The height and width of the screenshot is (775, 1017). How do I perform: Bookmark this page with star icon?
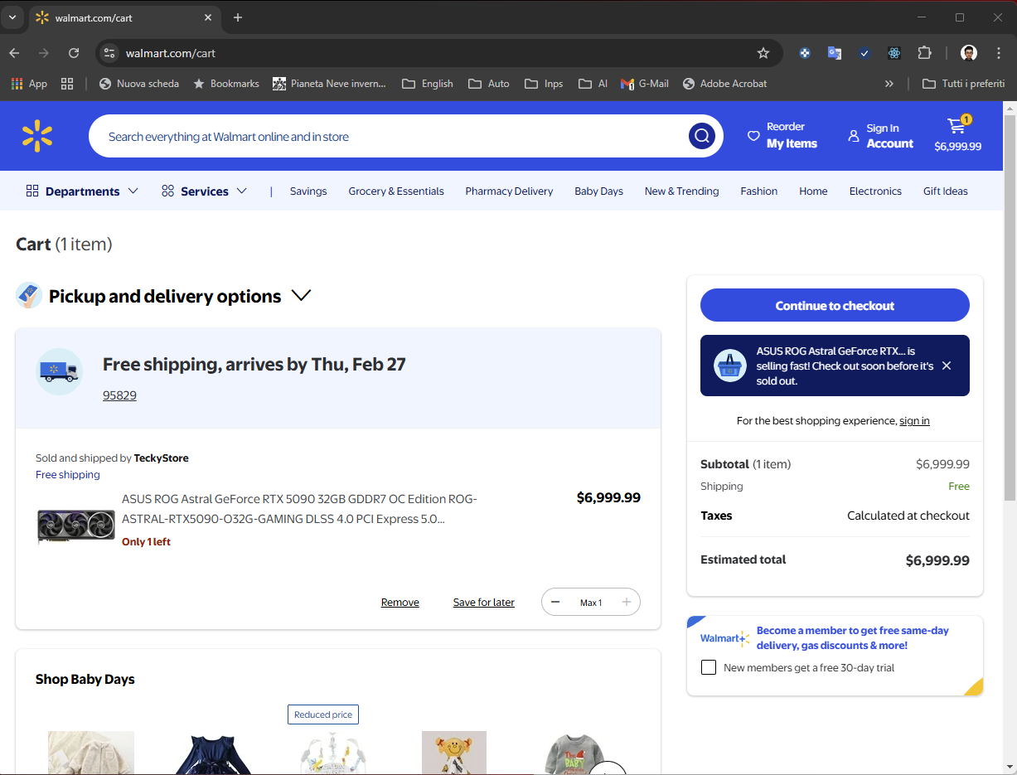point(763,53)
